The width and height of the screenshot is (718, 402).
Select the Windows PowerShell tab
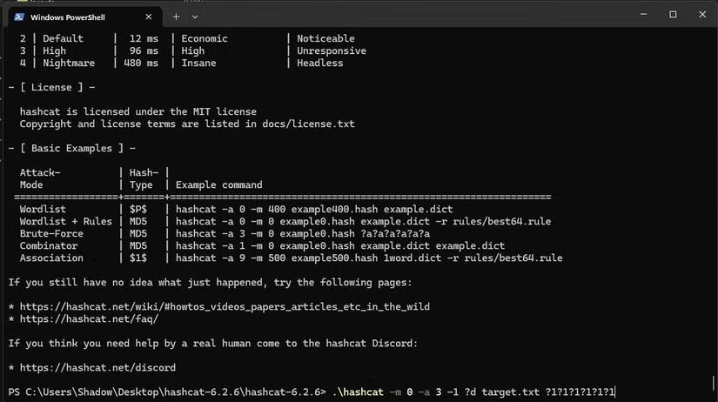tap(78, 16)
